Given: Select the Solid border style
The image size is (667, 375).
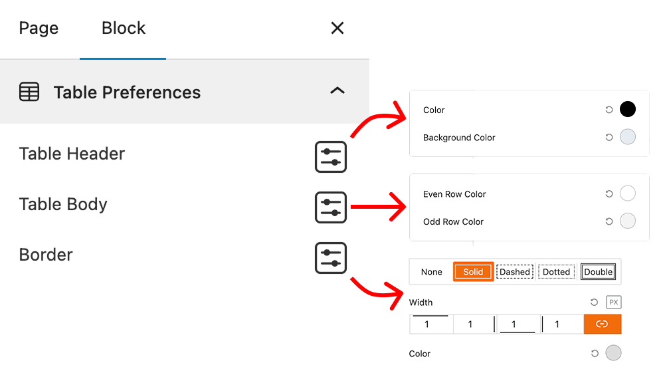Looking at the screenshot, I should pyautogui.click(x=473, y=272).
